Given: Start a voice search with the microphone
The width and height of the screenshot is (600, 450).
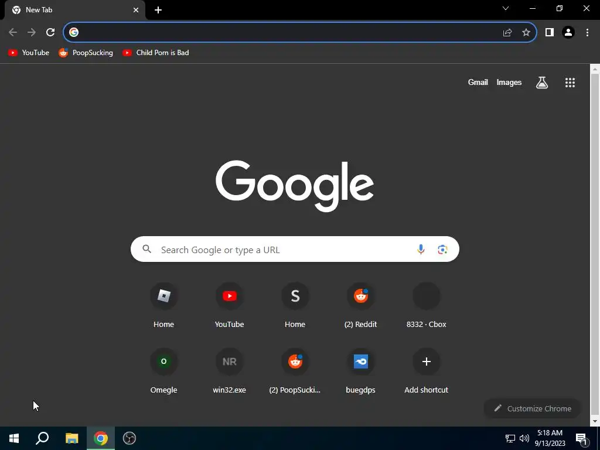Looking at the screenshot, I should click(421, 250).
